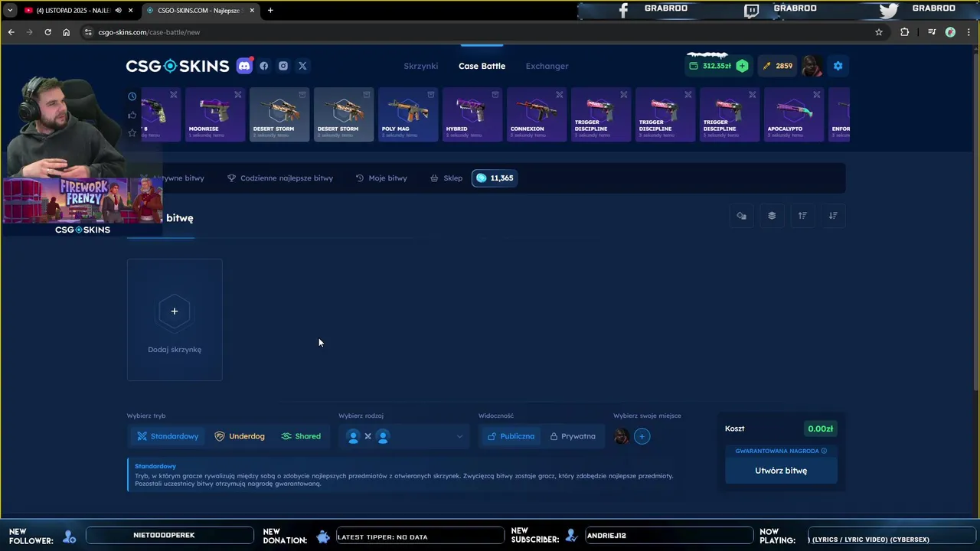Open the Facebook link icon in header
This screenshot has width=980, height=551.
tap(264, 66)
